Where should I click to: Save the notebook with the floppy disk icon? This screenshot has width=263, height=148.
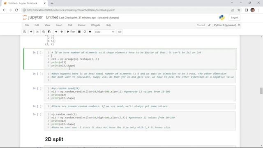coord(25,32)
